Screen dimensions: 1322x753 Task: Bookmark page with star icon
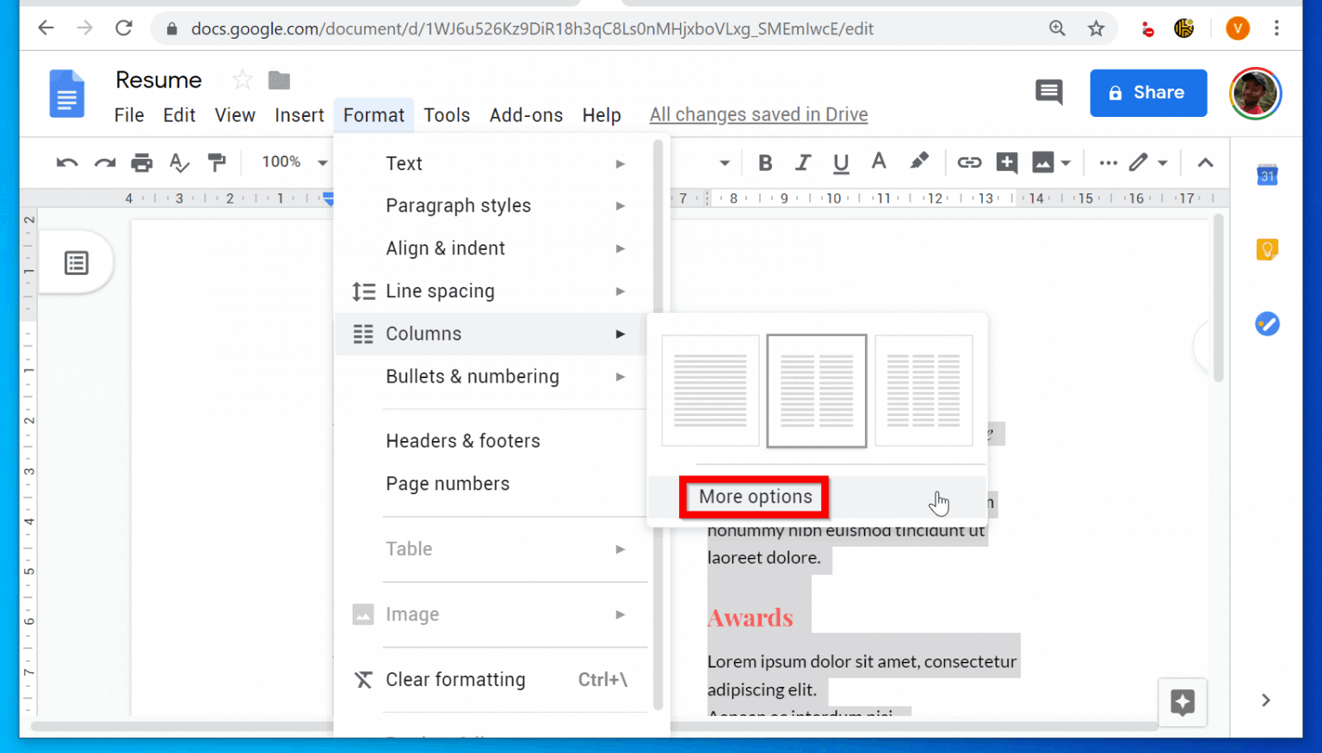(1096, 28)
